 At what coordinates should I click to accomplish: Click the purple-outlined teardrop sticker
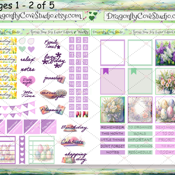(x=31, y=41)
